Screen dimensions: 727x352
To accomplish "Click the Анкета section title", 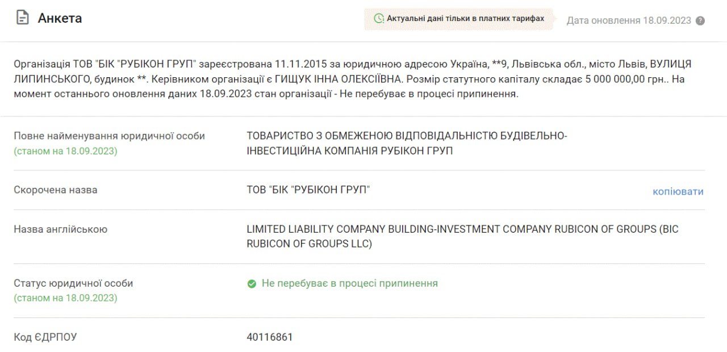I will pos(59,18).
